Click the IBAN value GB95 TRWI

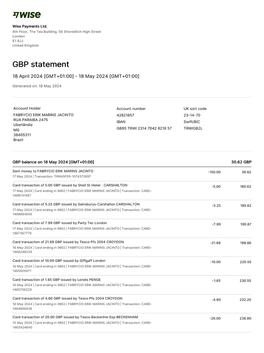click(144, 128)
